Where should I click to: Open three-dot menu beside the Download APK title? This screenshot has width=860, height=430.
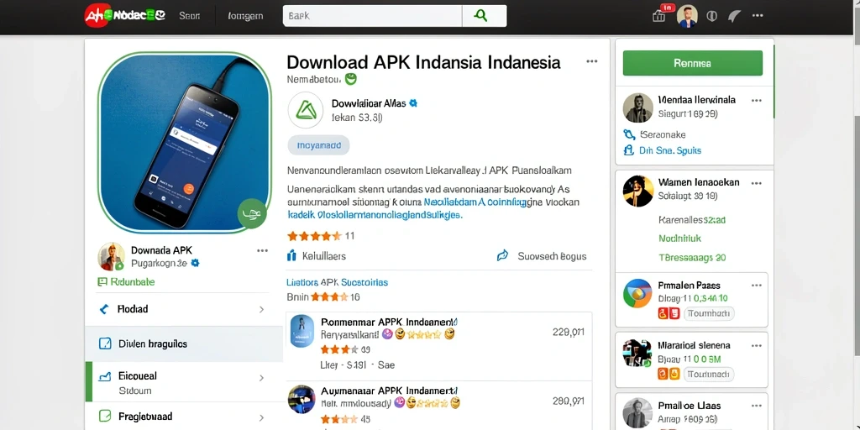[x=592, y=61]
